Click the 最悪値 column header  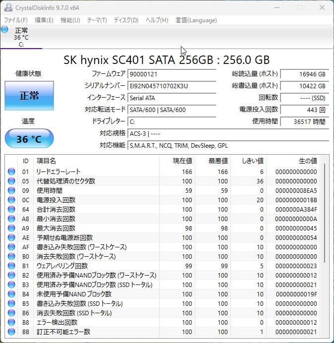click(213, 161)
